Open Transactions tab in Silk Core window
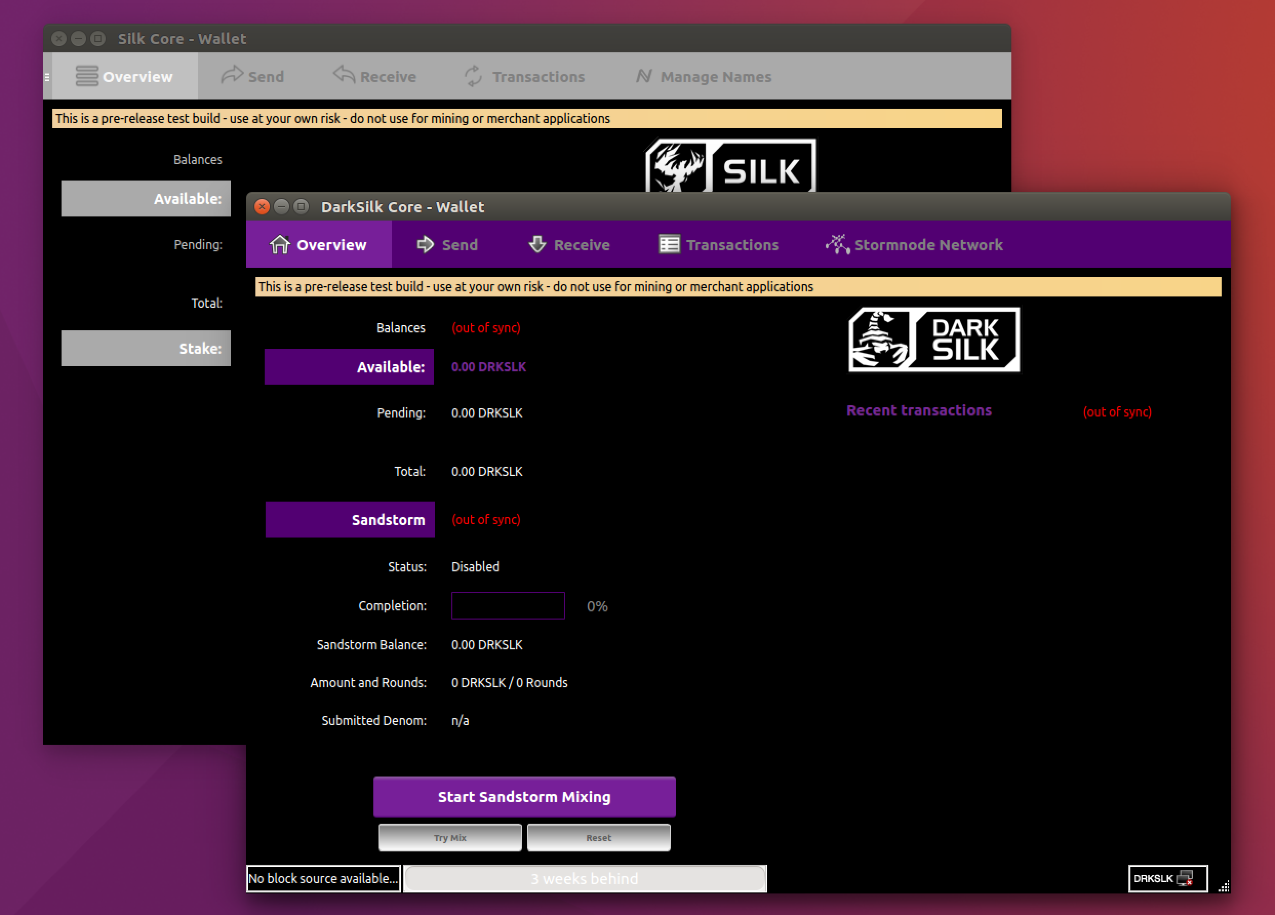 click(525, 76)
